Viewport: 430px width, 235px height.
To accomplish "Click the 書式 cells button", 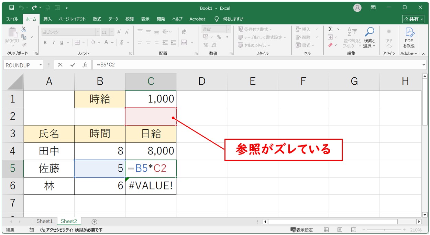I will click(x=305, y=45).
